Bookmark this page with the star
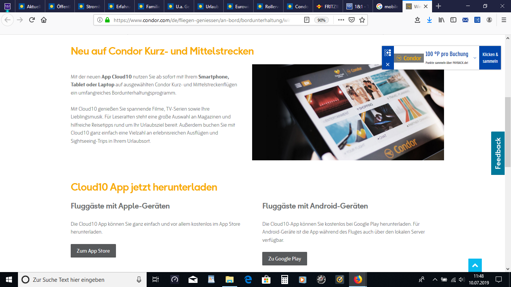This screenshot has height=287, width=511. tap(362, 20)
